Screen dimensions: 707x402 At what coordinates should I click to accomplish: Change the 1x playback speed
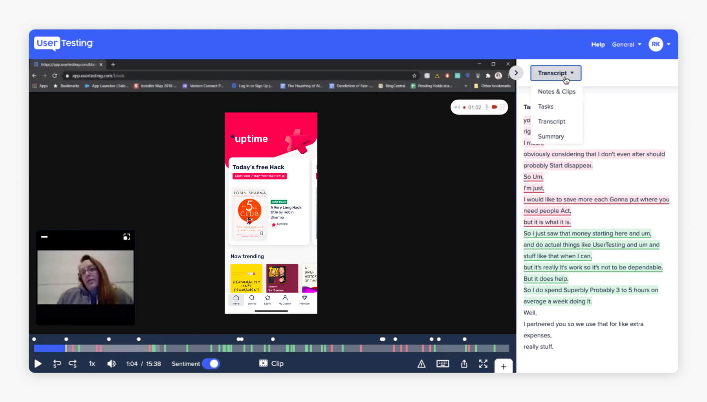[x=92, y=364]
